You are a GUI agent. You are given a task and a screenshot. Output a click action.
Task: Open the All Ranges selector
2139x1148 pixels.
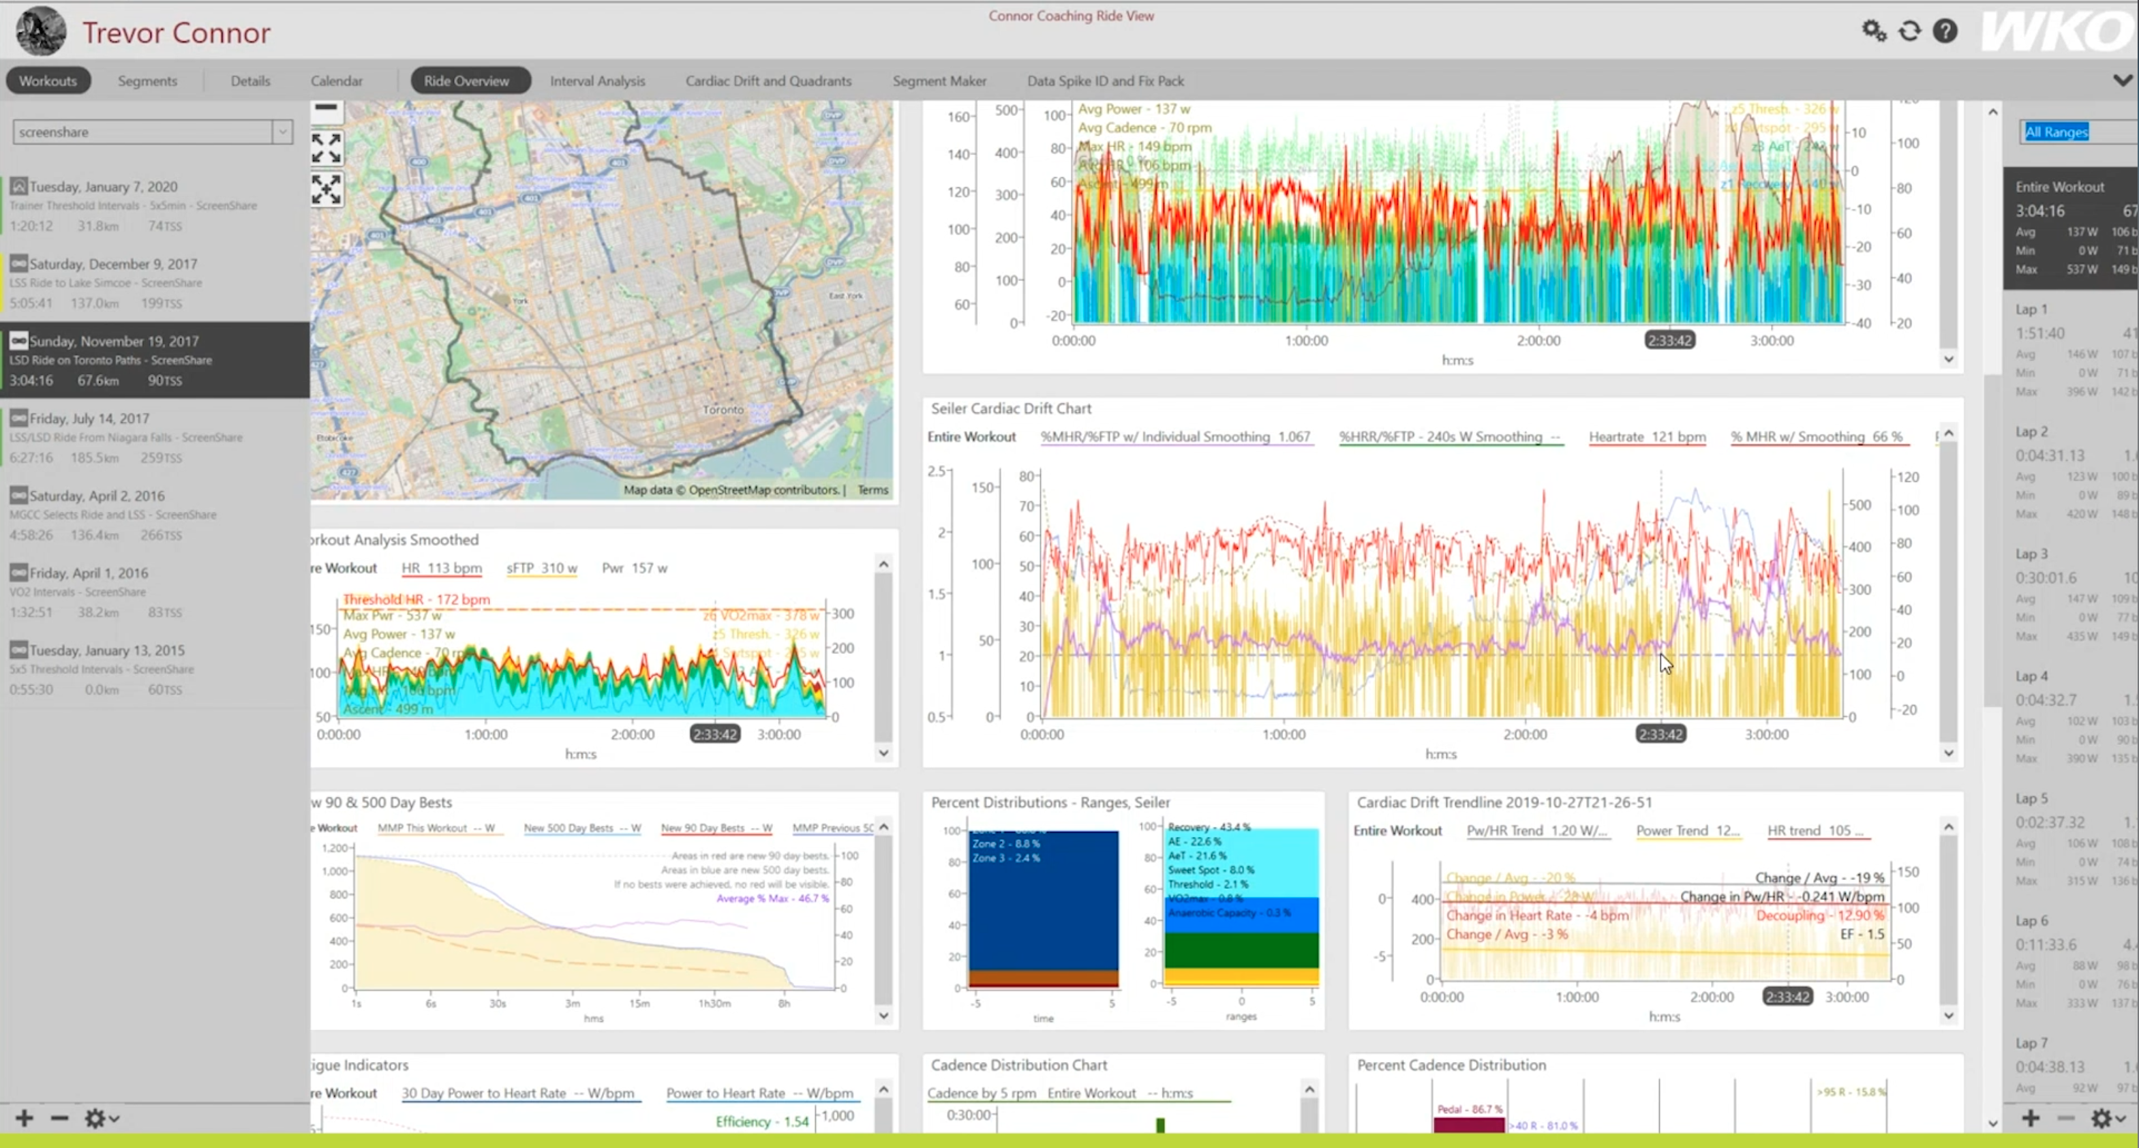(2057, 132)
